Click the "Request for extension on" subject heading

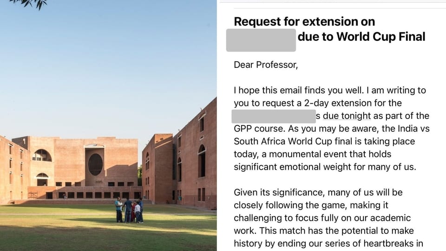(x=304, y=22)
